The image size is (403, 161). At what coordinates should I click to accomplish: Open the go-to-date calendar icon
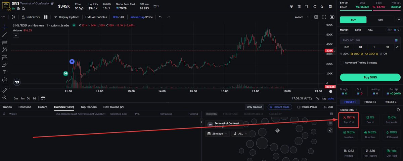tap(43, 98)
